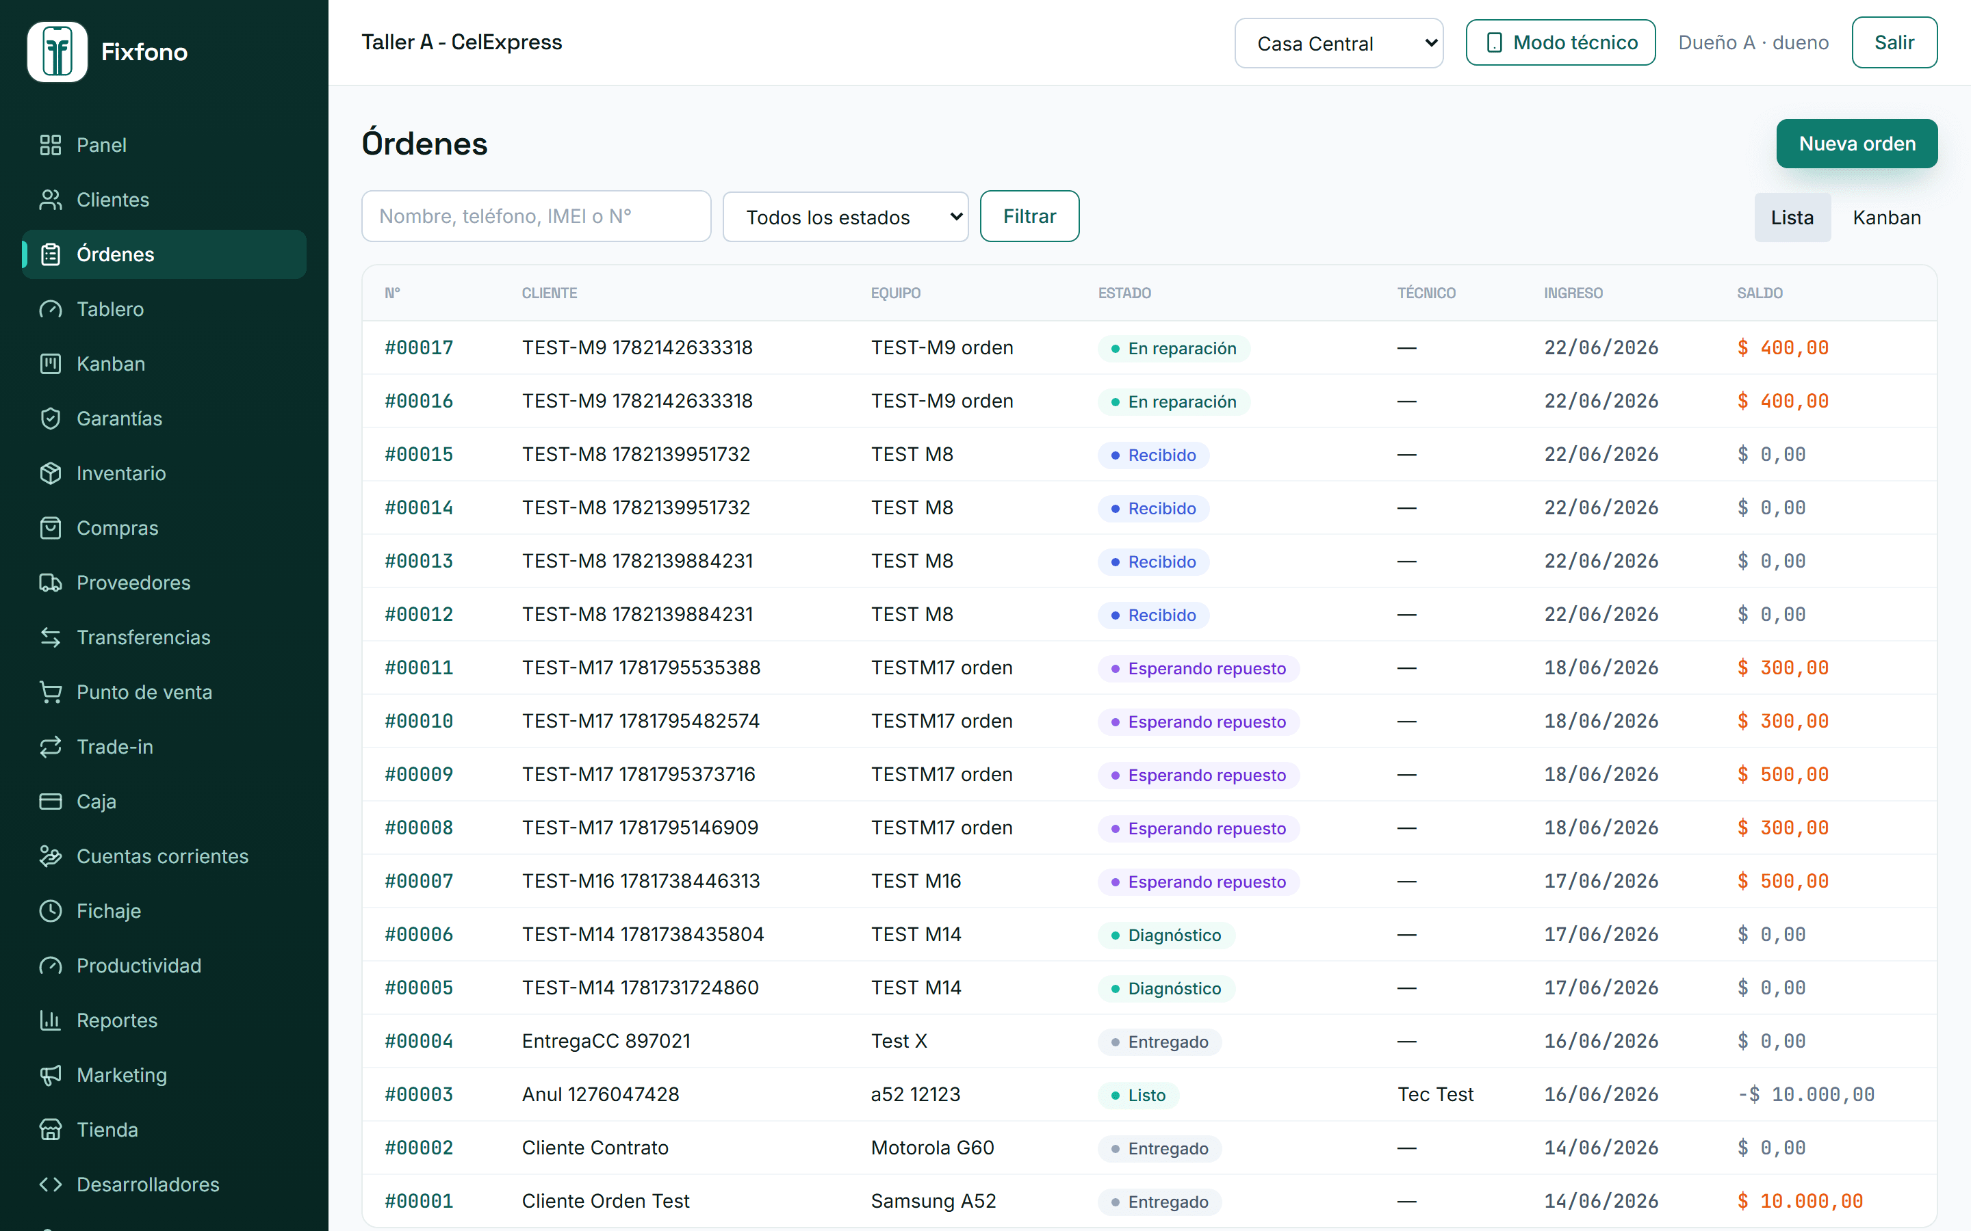Image resolution: width=1971 pixels, height=1231 pixels.
Task: Click Tec Test technician cell
Action: [1435, 1094]
